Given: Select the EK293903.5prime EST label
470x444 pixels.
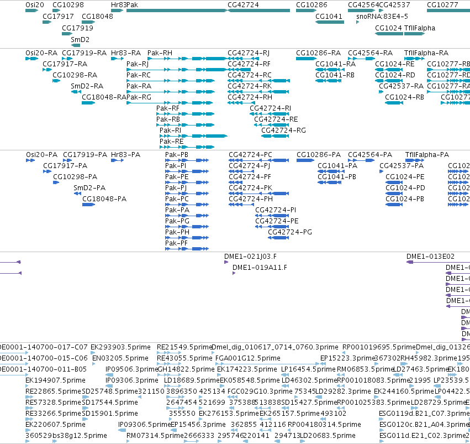Looking at the screenshot, I should pyautogui.click(x=120, y=347).
